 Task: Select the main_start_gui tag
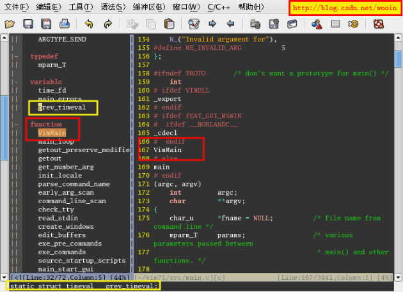click(66, 269)
